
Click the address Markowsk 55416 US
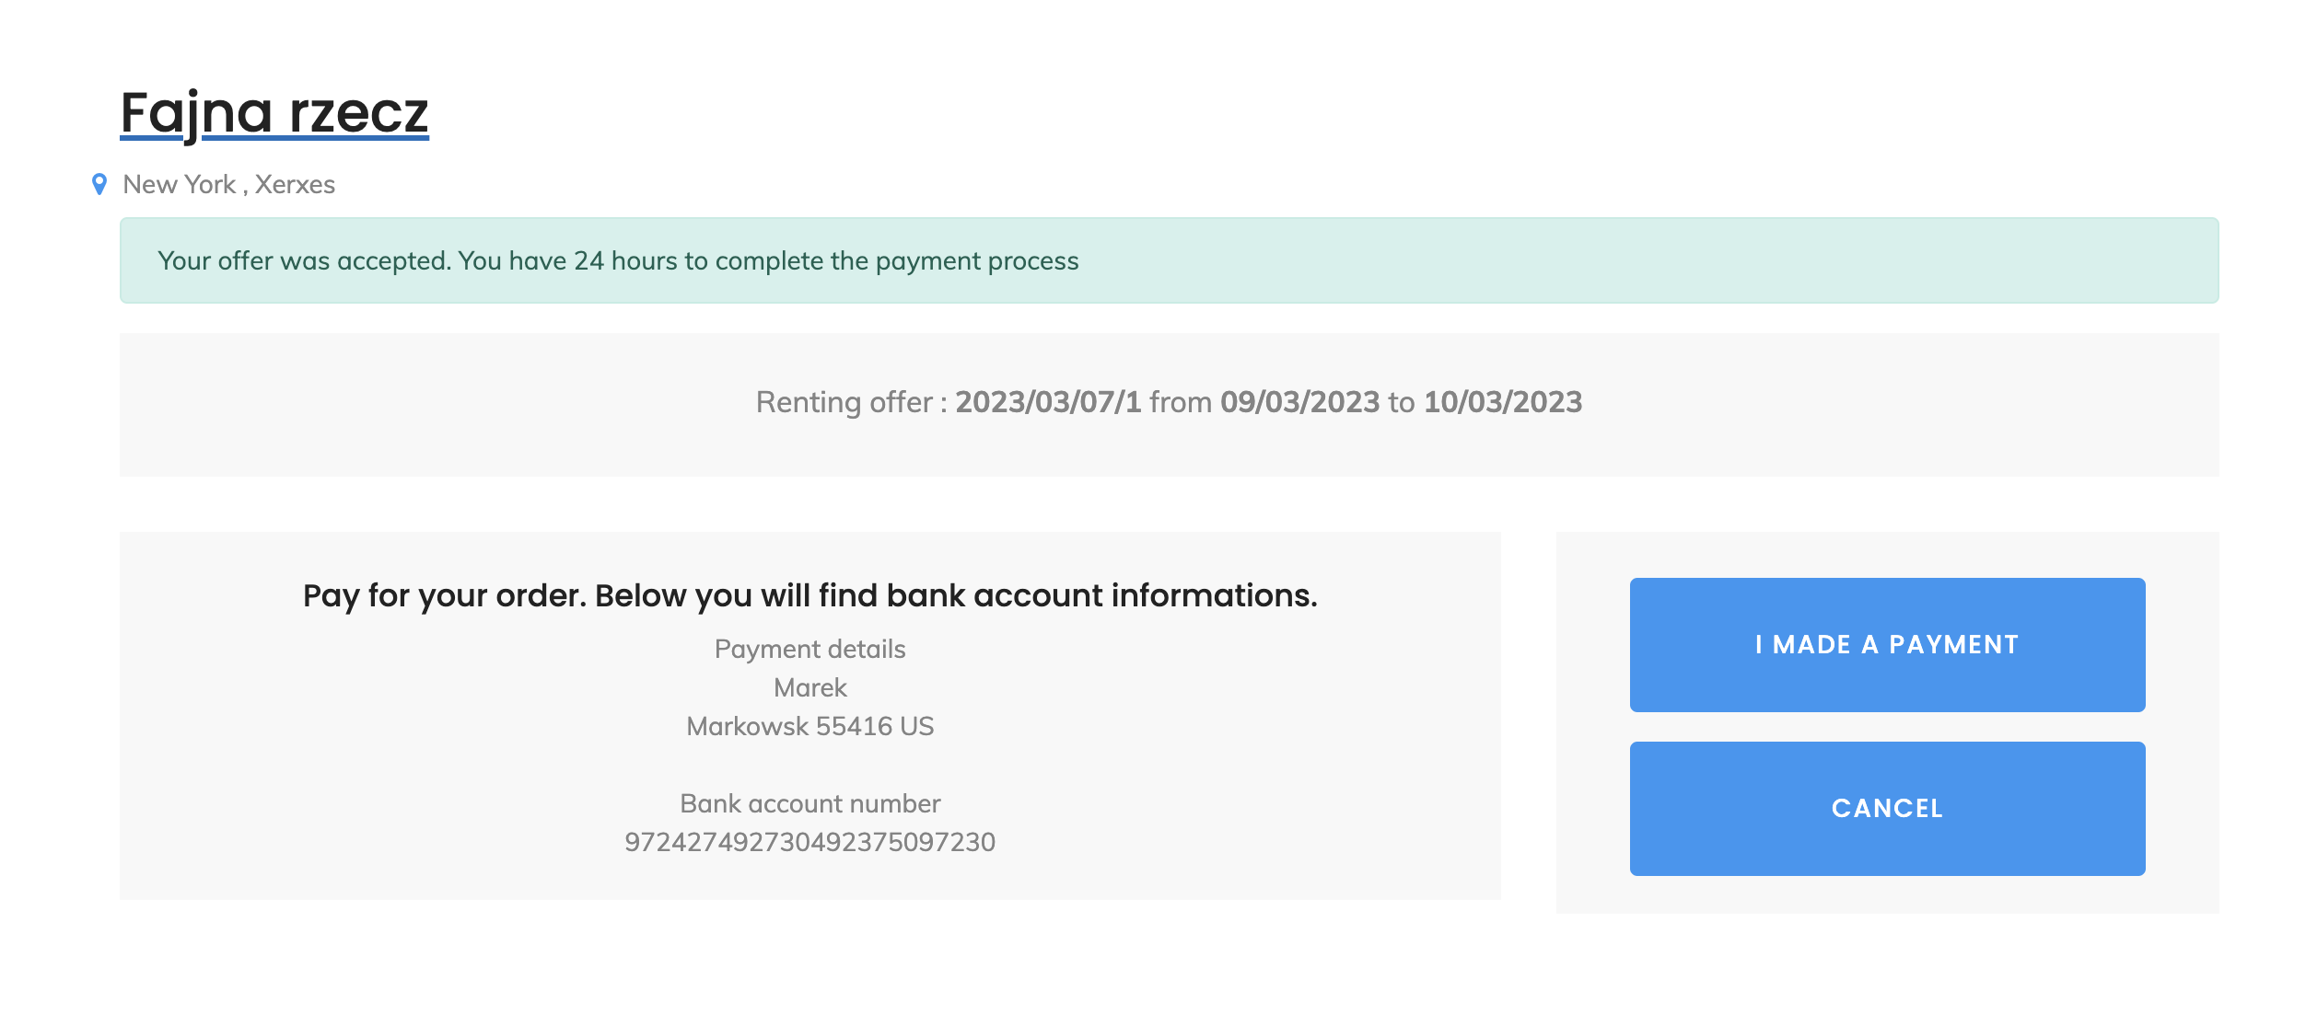point(809,727)
